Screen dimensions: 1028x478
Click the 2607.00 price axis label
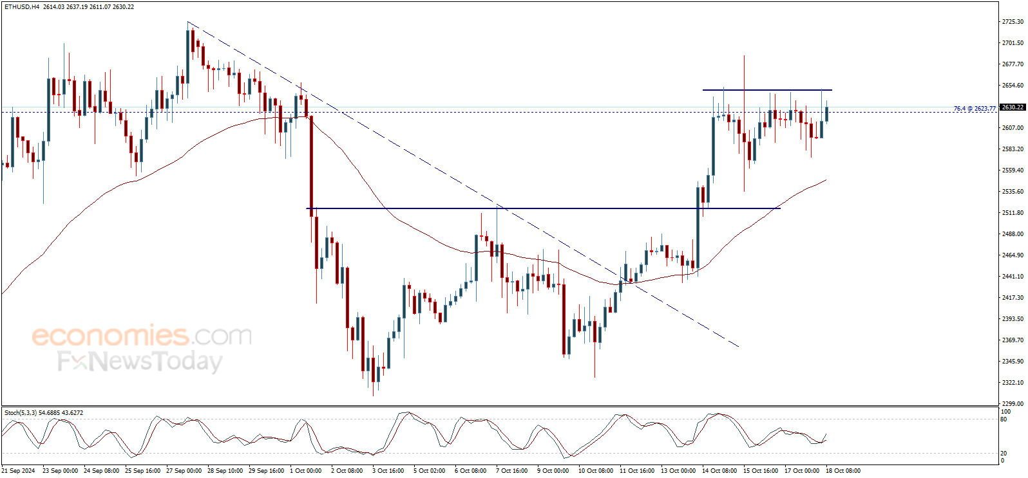tap(1013, 128)
